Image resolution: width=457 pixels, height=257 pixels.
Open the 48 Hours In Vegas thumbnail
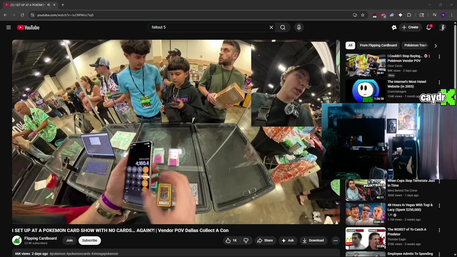click(x=365, y=214)
